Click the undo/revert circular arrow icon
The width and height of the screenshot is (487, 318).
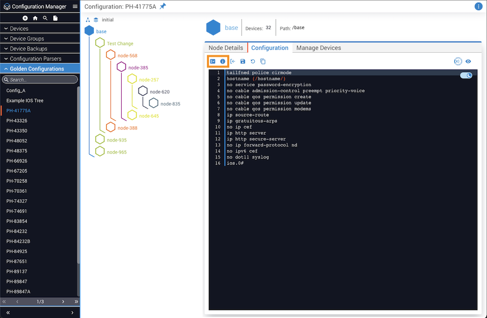pyautogui.click(x=253, y=61)
